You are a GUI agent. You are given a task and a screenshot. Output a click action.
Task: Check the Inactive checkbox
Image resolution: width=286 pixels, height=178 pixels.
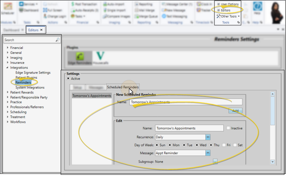(228, 128)
